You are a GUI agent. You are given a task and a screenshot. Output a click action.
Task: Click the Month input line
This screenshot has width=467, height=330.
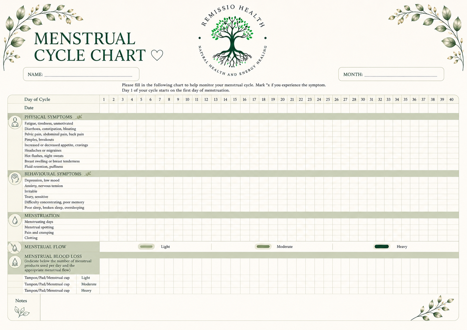[401, 76]
